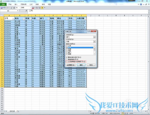Screen dimensions: 150x115
Task: Select Normal view icon in status bar
Action: (123, 114)
